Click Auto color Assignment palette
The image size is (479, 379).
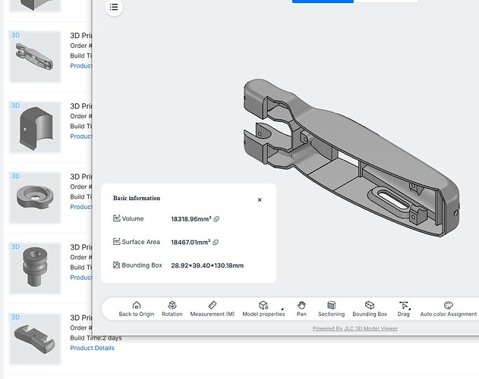[x=448, y=309]
